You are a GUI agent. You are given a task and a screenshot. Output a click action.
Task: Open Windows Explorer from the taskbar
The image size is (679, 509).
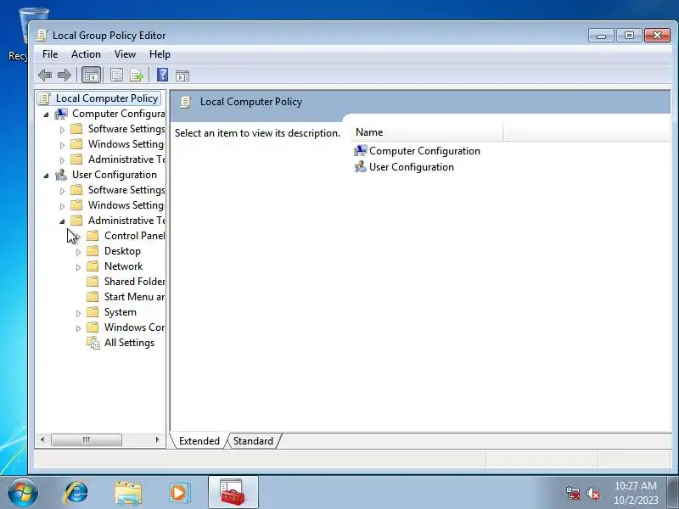click(x=128, y=493)
